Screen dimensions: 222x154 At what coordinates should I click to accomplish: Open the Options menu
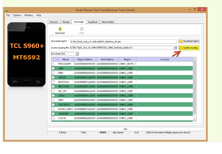(17, 15)
